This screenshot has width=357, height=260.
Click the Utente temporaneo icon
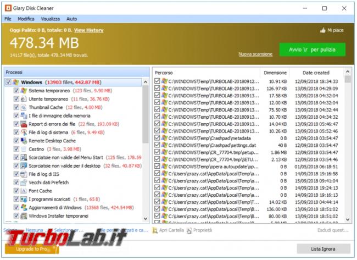pyautogui.click(x=24, y=99)
